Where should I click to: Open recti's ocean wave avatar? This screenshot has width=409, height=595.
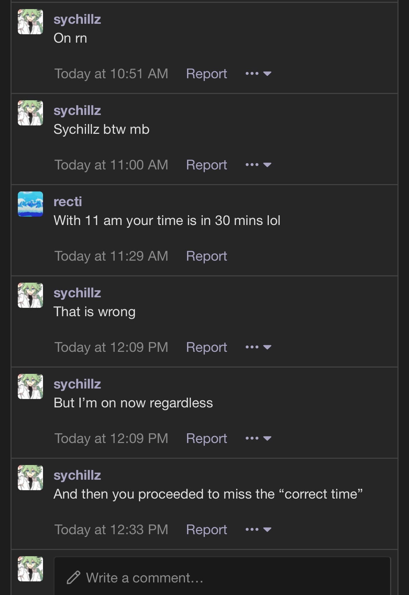[30, 204]
